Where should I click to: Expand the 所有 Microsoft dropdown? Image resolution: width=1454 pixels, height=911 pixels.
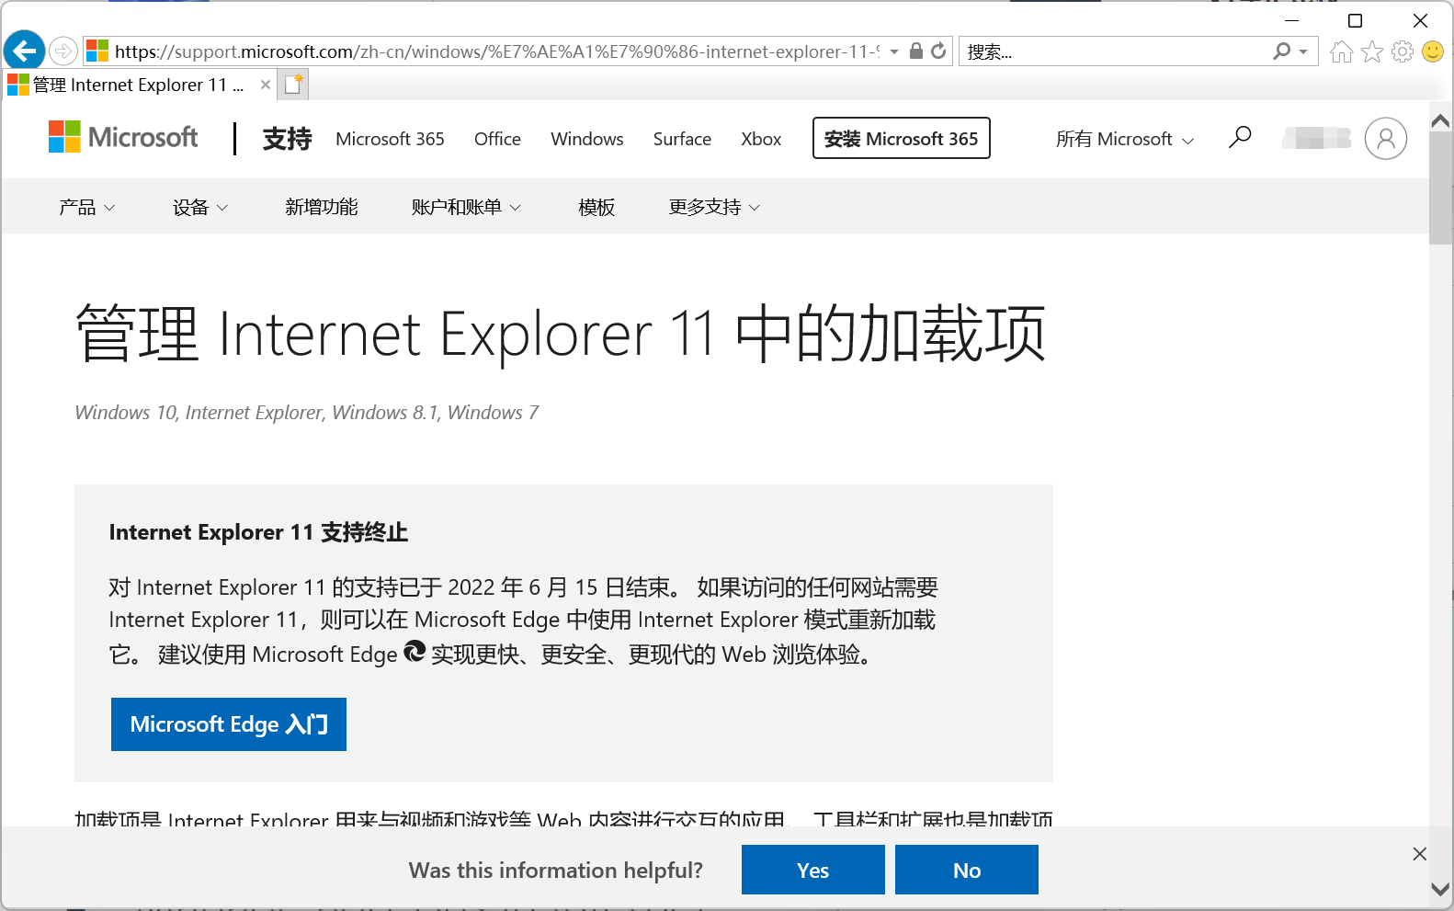coord(1124,140)
